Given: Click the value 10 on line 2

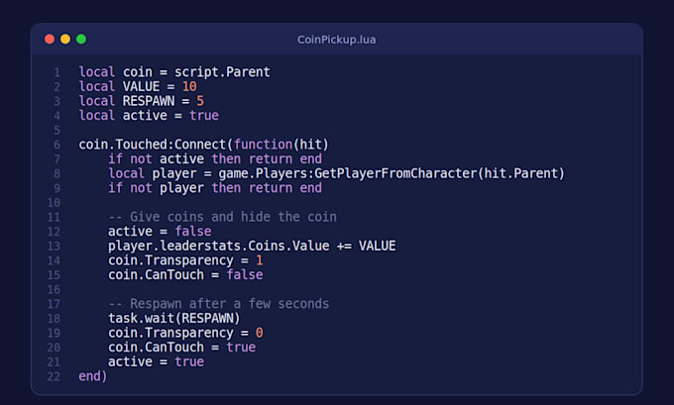Looking at the screenshot, I should 189,86.
